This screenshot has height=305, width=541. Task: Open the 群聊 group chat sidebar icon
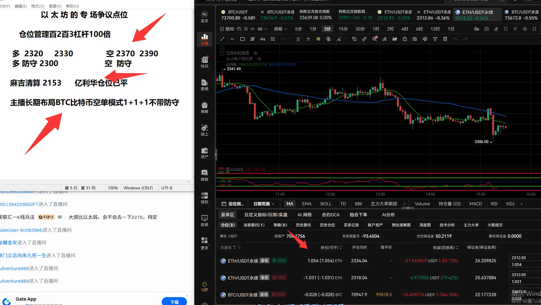click(x=205, y=175)
